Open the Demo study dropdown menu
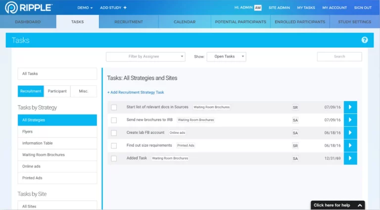 pyautogui.click(x=85, y=8)
